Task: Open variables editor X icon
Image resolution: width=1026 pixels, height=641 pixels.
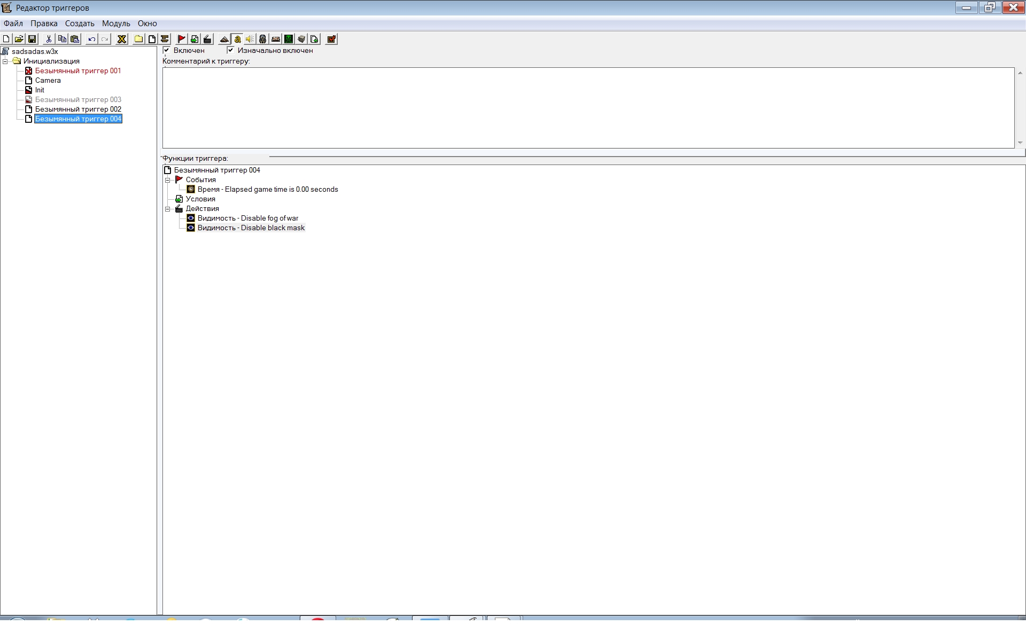Action: [122, 39]
